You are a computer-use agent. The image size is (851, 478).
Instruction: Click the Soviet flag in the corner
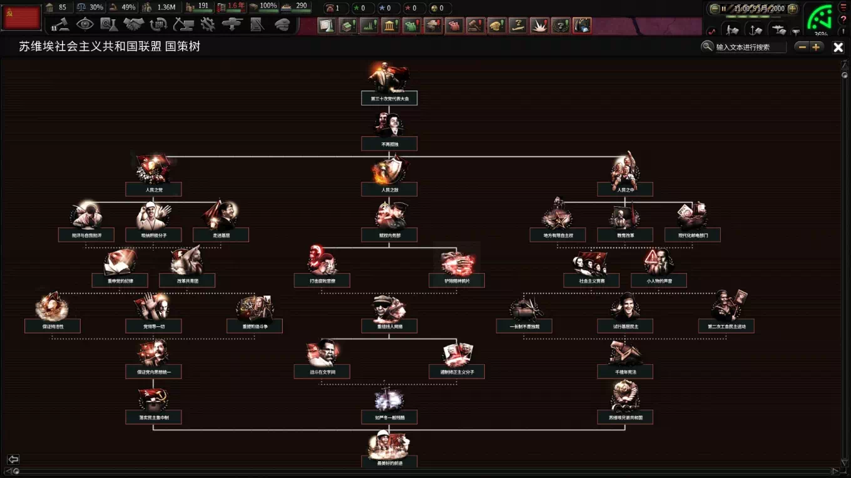click(x=22, y=17)
